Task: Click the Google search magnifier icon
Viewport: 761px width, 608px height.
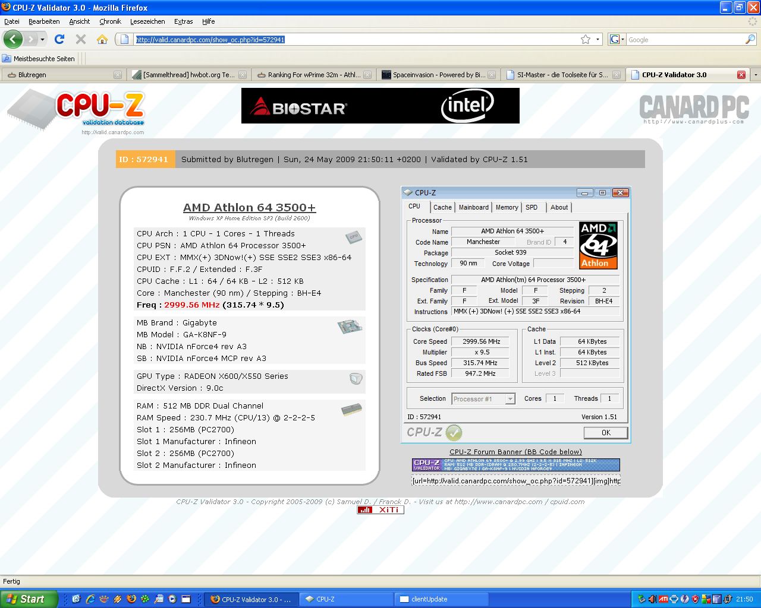Action: pos(750,39)
